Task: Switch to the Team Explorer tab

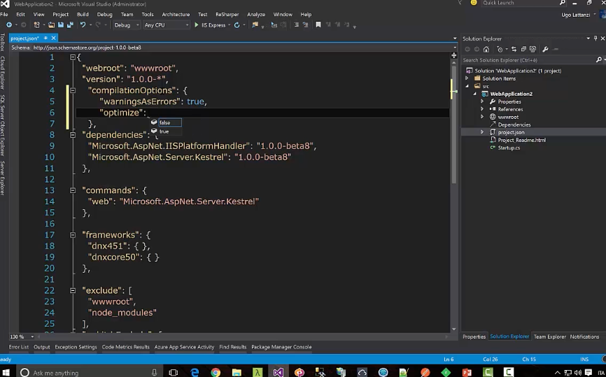Action: (549, 337)
